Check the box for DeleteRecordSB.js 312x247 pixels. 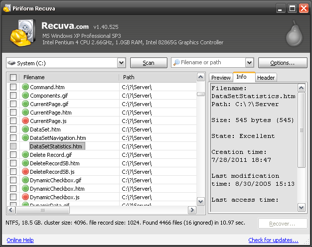click(x=13, y=171)
